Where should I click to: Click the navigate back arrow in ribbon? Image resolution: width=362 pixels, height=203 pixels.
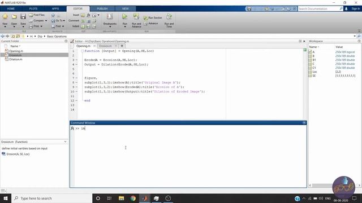(x=53, y=15)
